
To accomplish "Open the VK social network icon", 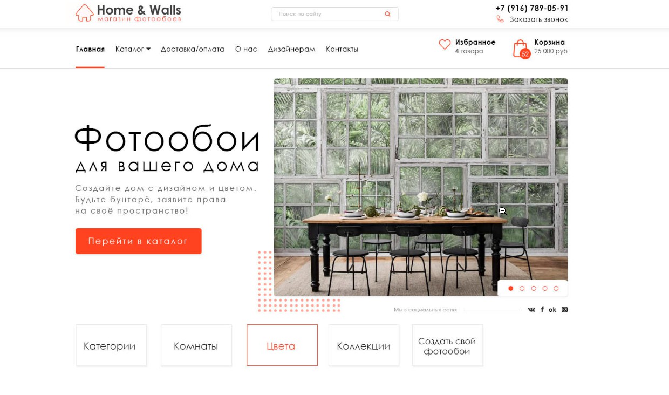I will [531, 310].
